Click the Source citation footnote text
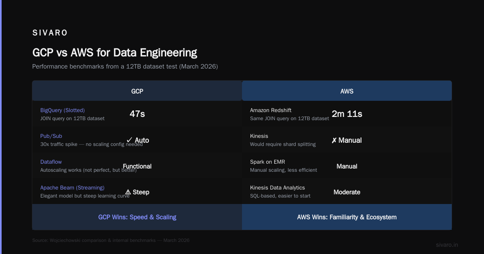The width and height of the screenshot is (484, 254). (111, 240)
